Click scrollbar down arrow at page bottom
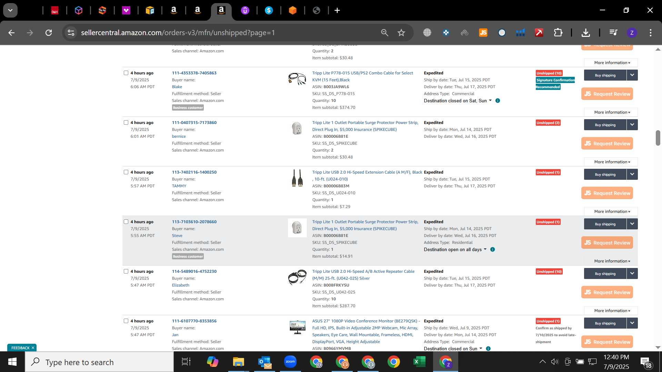The height and width of the screenshot is (372, 662). 658,347
